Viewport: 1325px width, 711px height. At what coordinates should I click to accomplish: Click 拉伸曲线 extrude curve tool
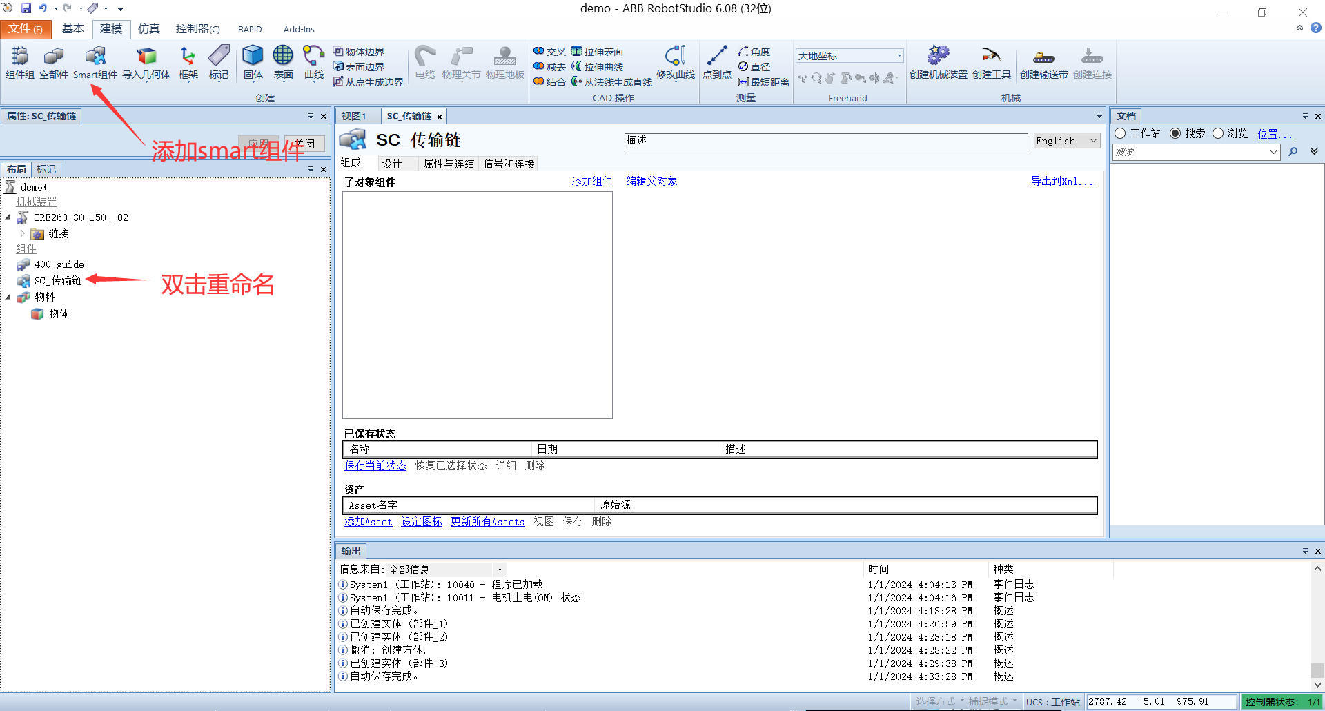pyautogui.click(x=598, y=67)
